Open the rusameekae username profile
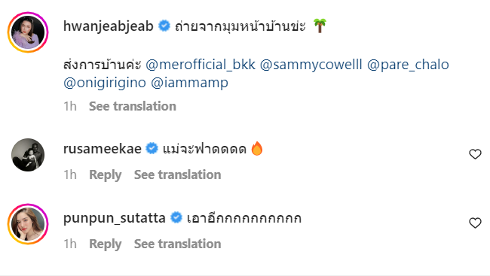Viewport: 490px width, 276px height. (103, 149)
